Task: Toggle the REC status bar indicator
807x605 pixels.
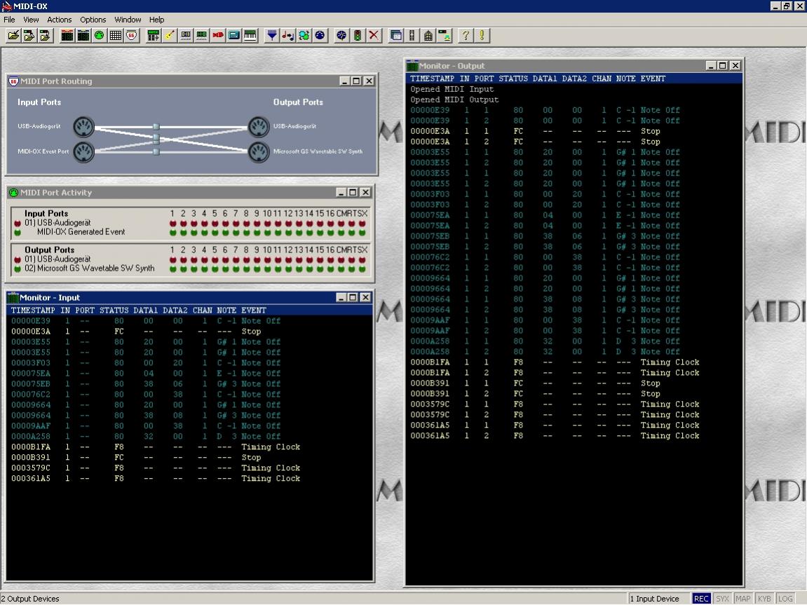Action: click(x=701, y=599)
